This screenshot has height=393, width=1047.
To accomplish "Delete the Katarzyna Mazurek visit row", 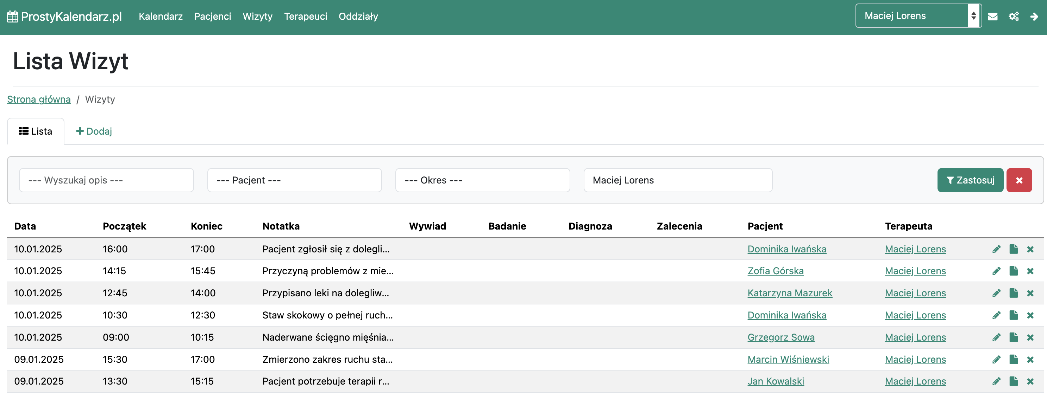I will [x=1030, y=293].
